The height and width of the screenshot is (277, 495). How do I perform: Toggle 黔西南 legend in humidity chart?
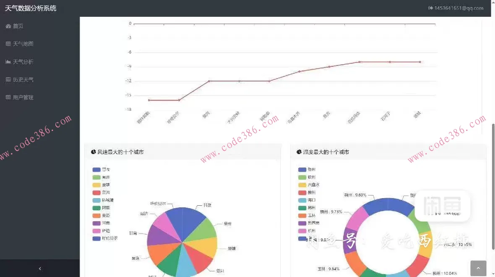[309, 223]
